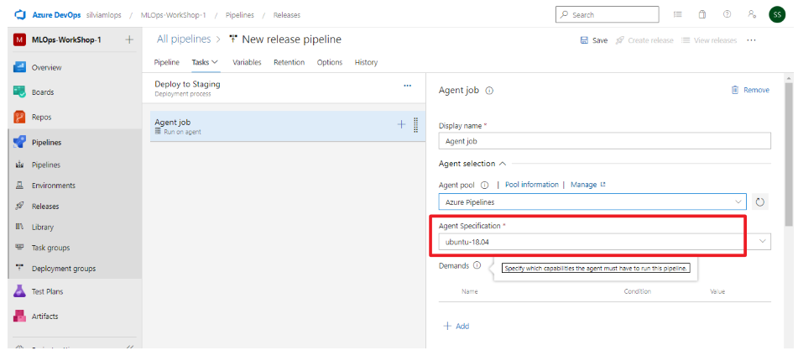Viewport: 798px width, 361px height.
Task: Open Agent Specification dropdown ubuntu-18.04
Action: tap(605, 242)
